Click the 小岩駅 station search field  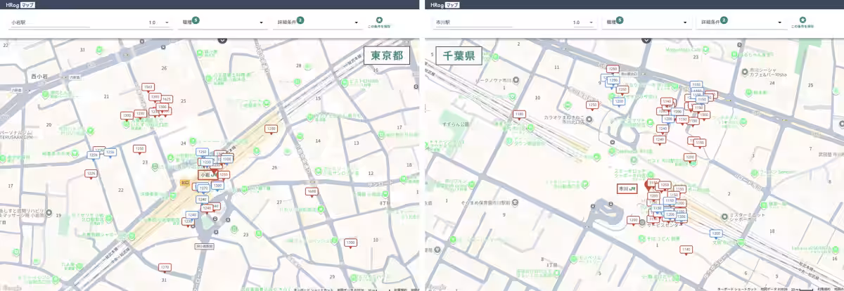pyautogui.click(x=49, y=22)
